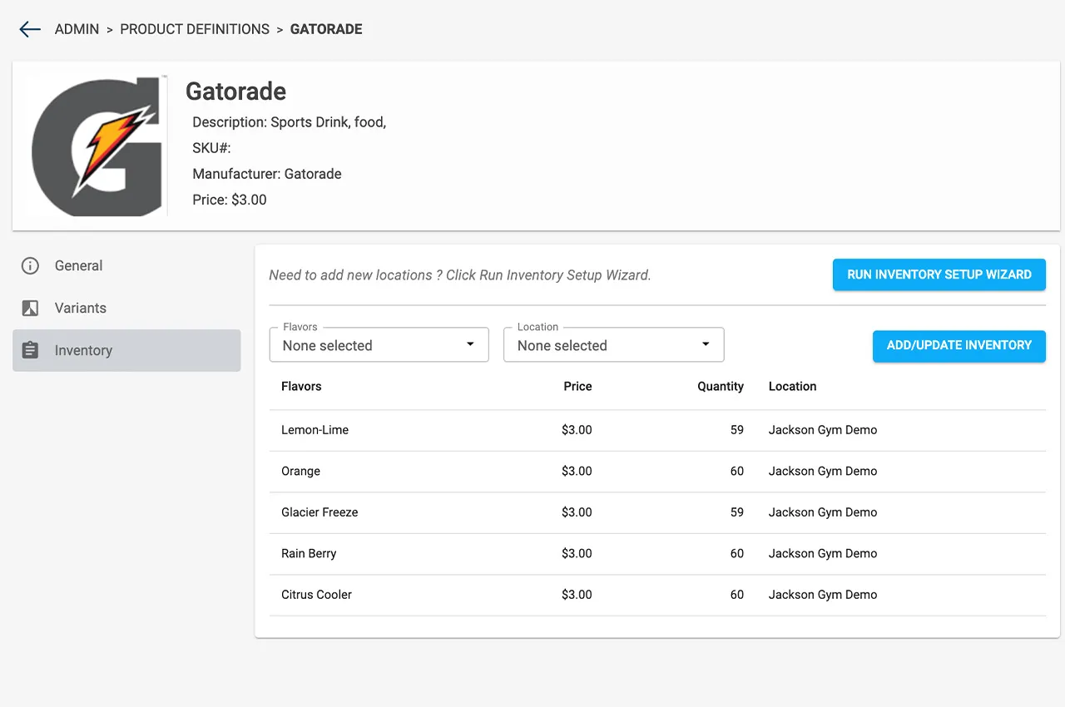Select the Inventory sidebar tab
This screenshot has height=707, width=1065.
(83, 350)
